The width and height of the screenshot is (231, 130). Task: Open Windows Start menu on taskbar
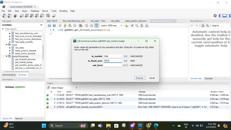pyautogui.click(x=44, y=126)
